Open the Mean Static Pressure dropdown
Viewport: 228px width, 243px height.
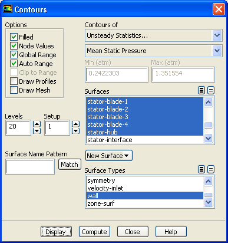click(x=217, y=51)
